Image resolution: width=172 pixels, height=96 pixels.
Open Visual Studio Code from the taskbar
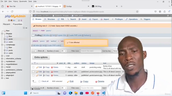(103, 93)
